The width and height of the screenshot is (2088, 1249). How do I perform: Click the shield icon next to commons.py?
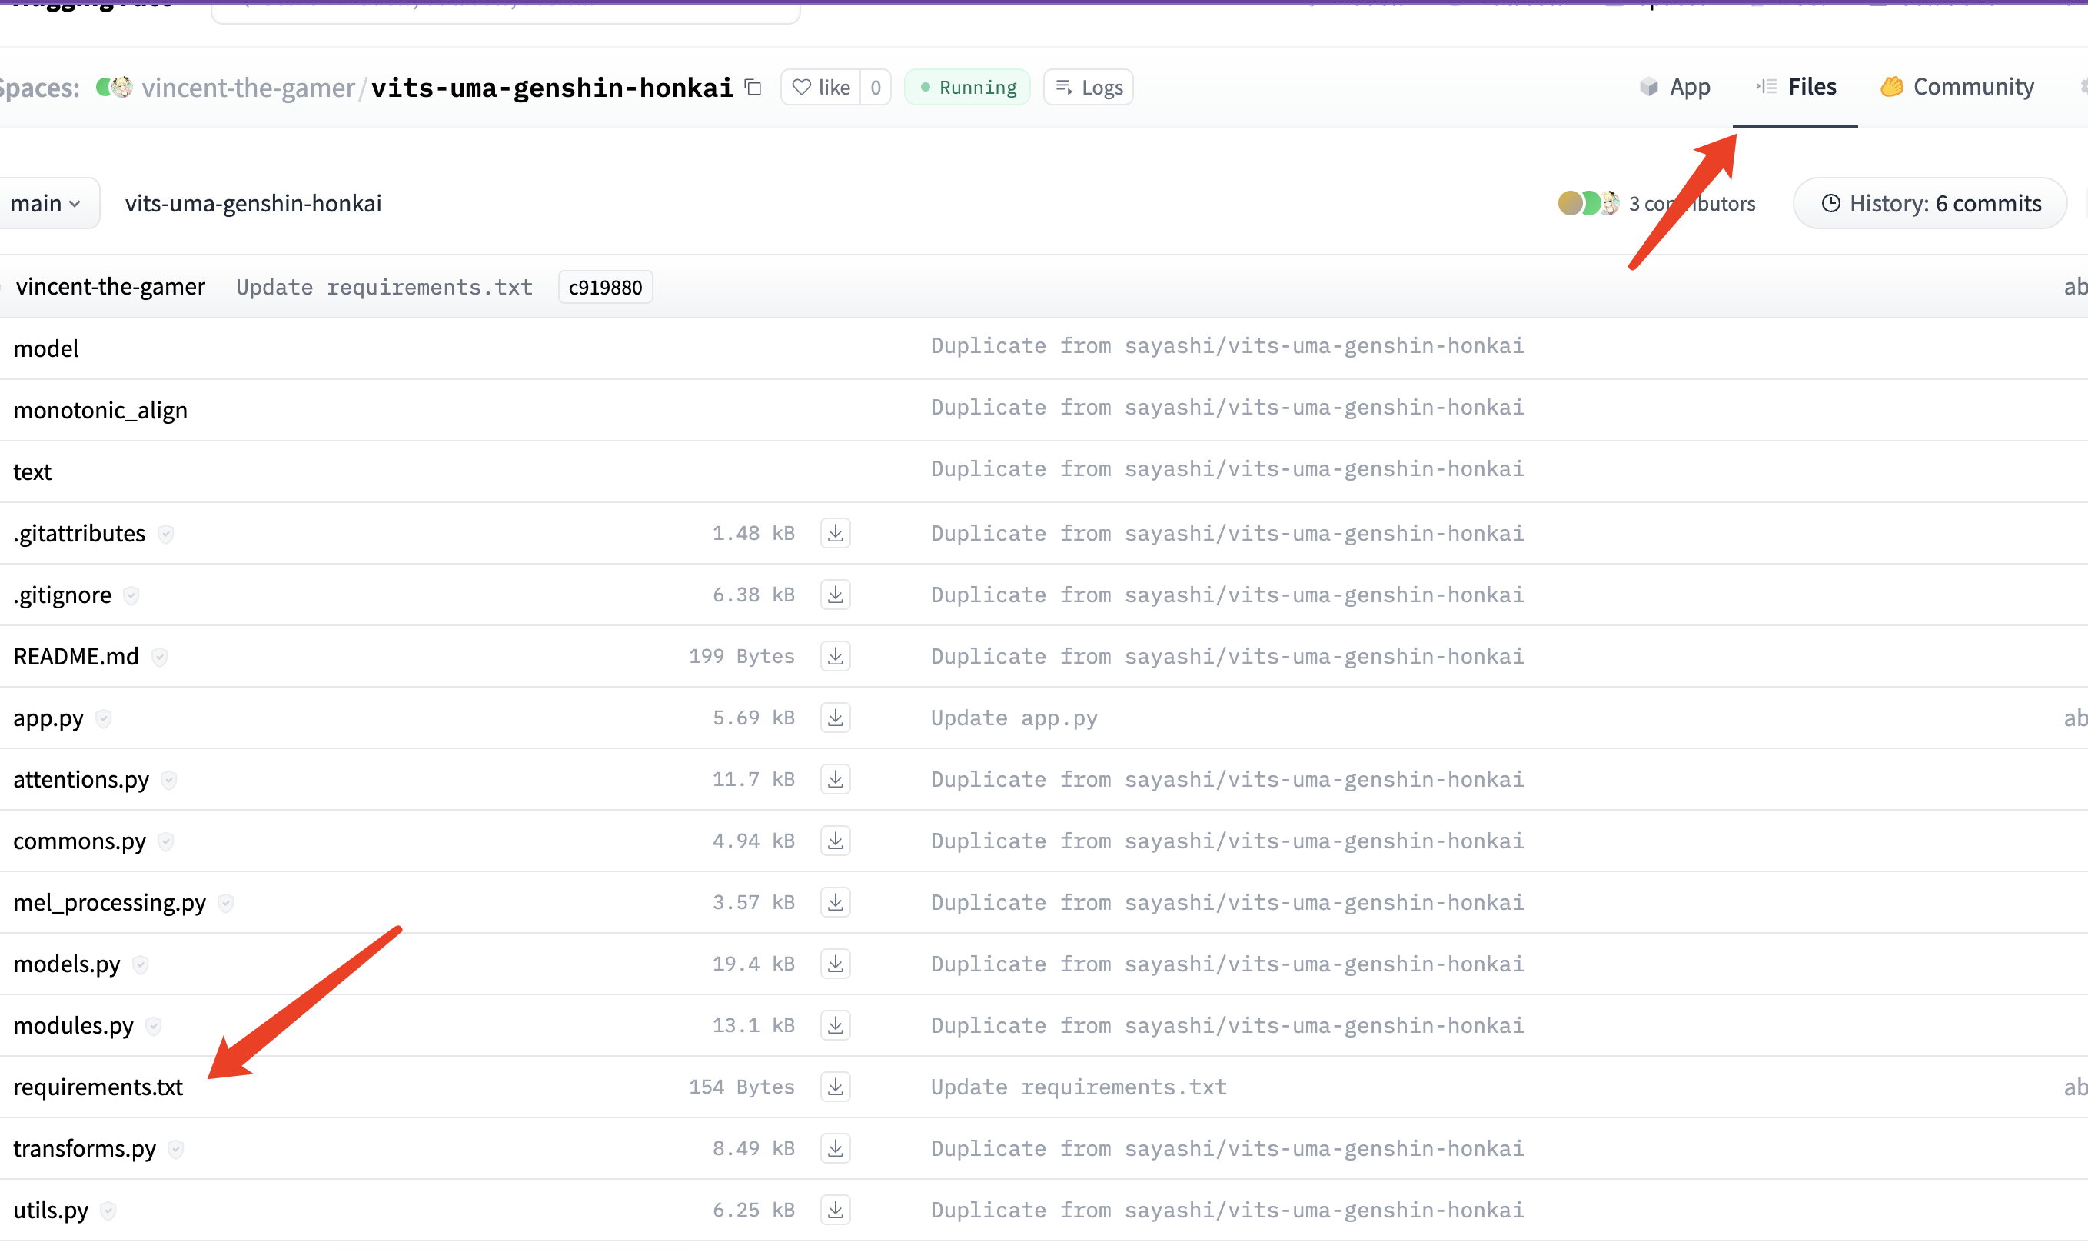pyautogui.click(x=166, y=841)
